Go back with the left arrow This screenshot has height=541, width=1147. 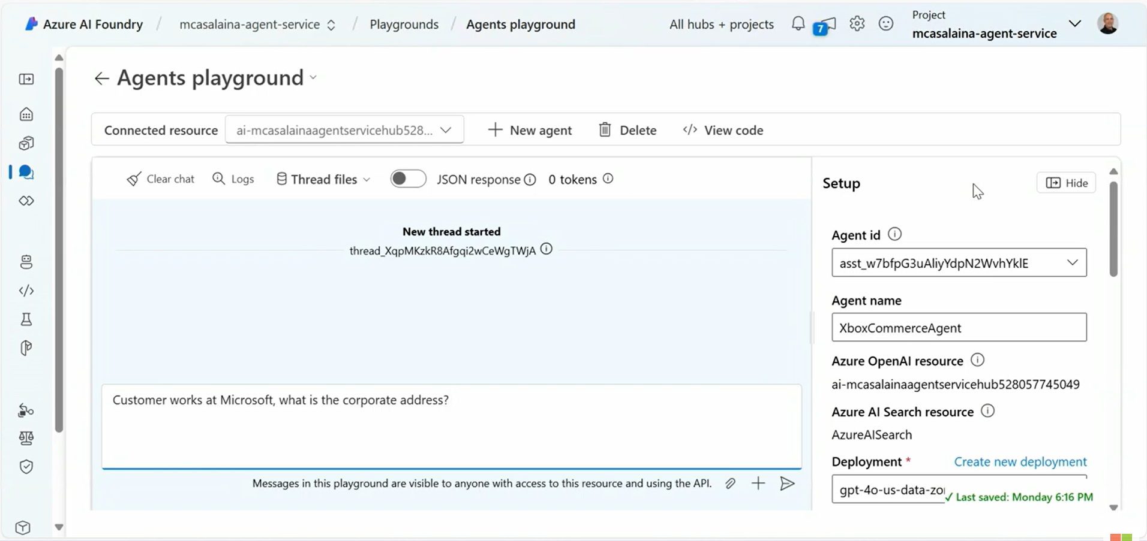click(x=101, y=78)
